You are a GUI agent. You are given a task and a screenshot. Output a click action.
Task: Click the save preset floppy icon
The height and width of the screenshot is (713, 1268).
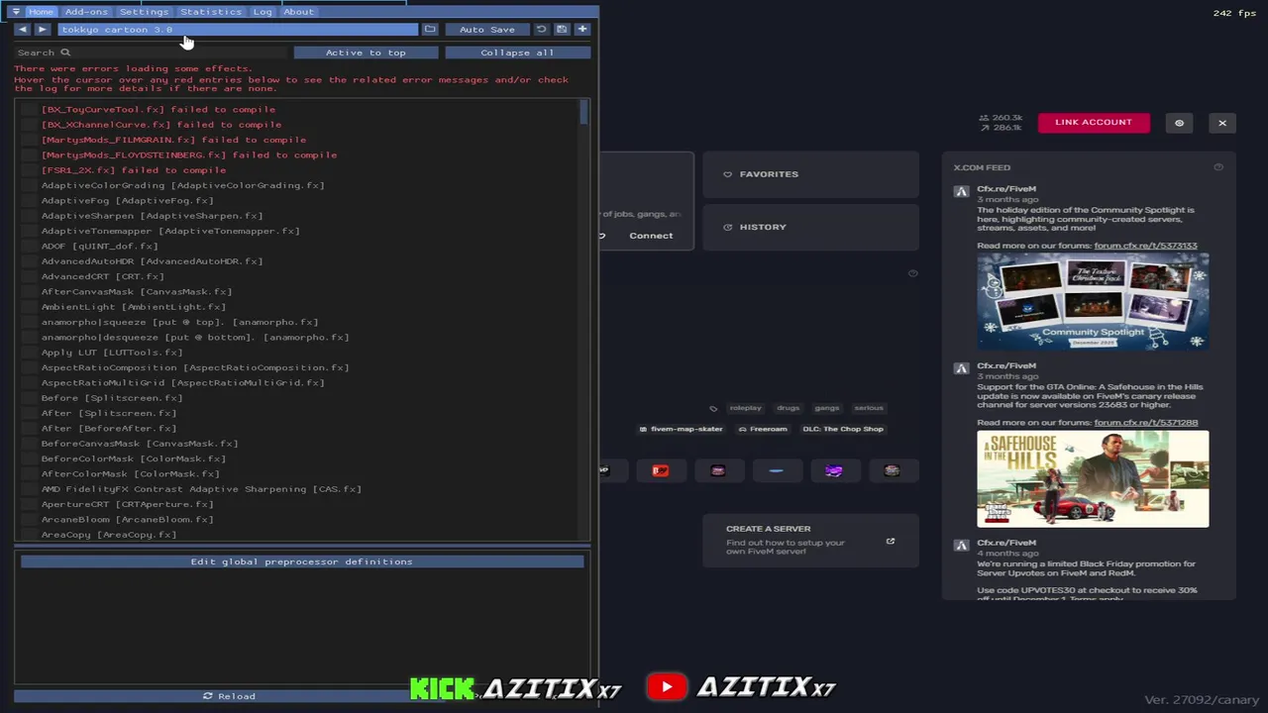click(562, 30)
